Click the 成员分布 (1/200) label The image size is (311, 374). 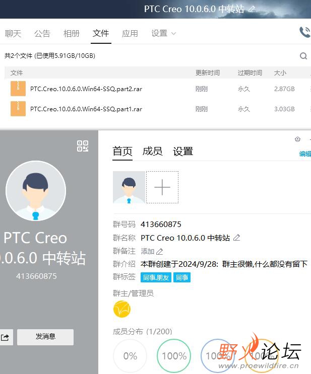(x=142, y=332)
